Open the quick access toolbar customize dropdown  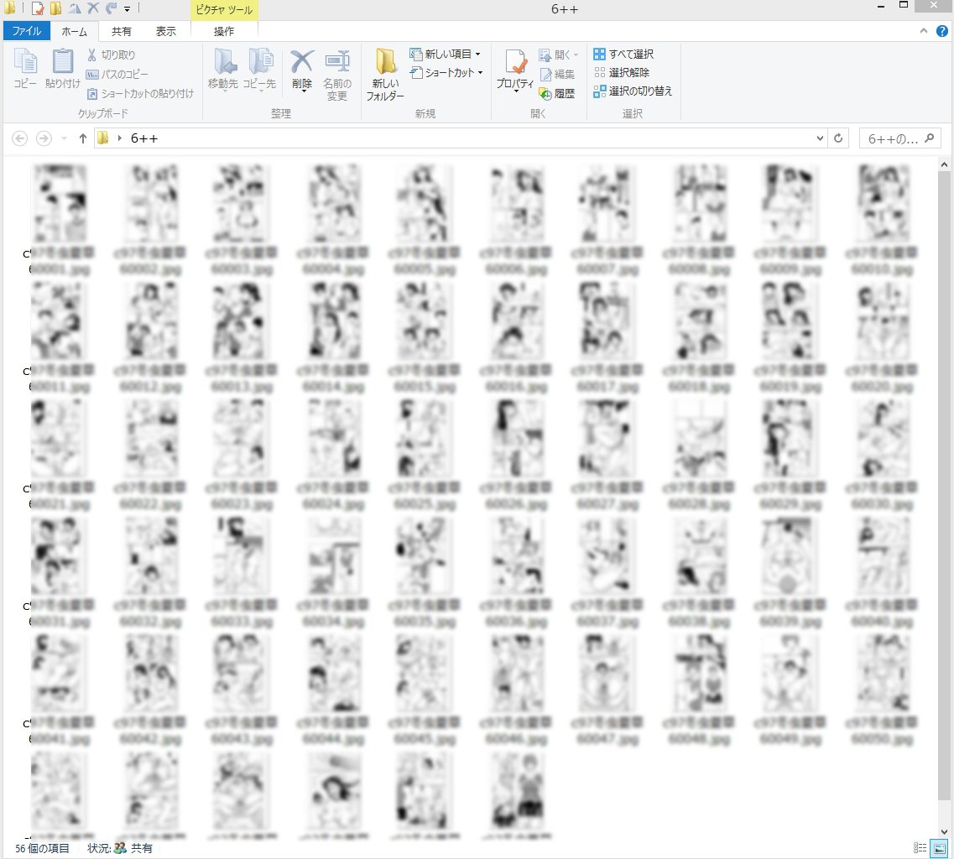click(128, 9)
